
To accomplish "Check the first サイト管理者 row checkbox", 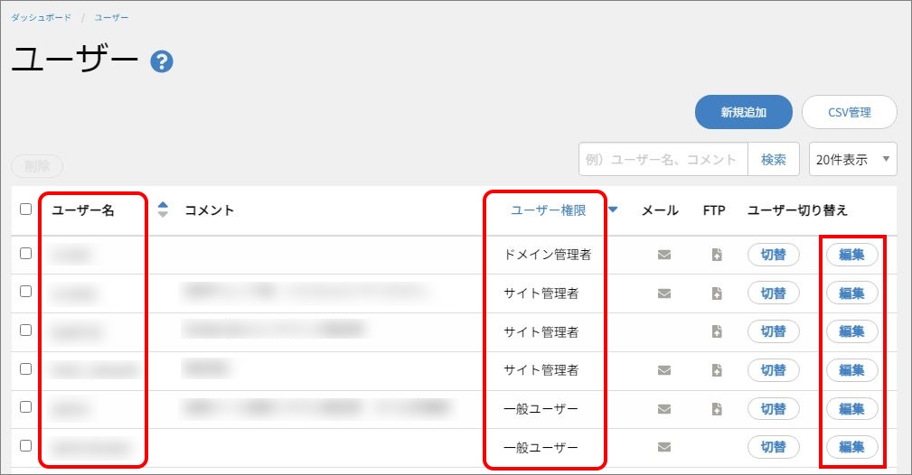I will pyautogui.click(x=25, y=292).
